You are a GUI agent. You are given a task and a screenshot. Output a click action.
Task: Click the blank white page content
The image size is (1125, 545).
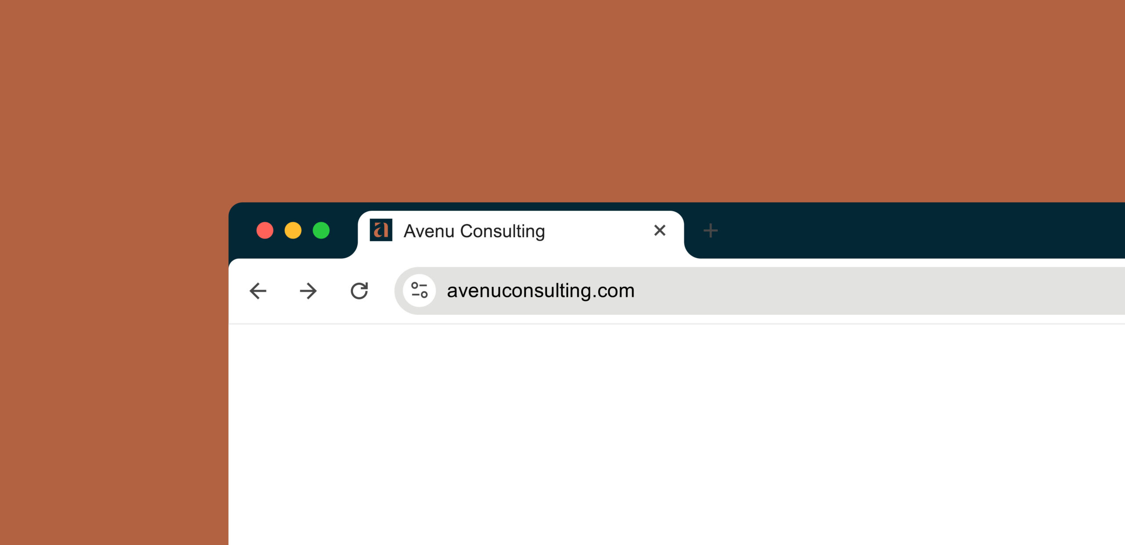tap(677, 435)
